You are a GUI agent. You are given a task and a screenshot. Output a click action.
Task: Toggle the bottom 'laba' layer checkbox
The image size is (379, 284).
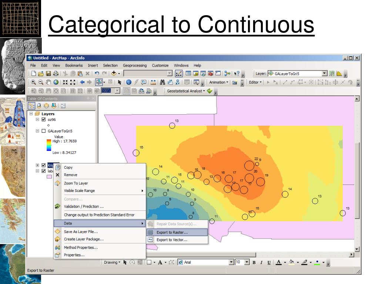click(x=44, y=171)
